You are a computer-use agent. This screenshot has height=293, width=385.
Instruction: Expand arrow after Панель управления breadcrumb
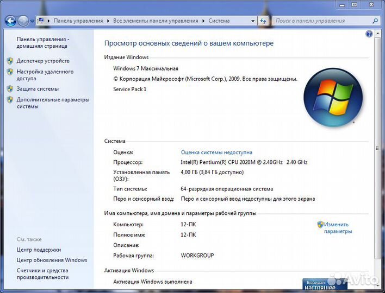(108, 21)
